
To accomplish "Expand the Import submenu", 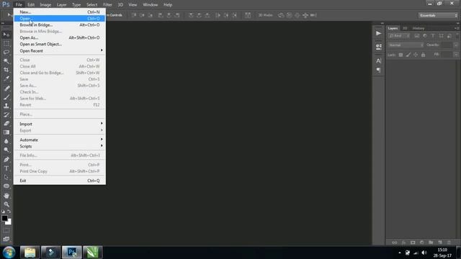I will (x=59, y=124).
